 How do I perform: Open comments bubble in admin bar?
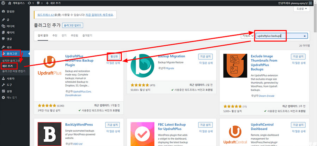coord(40,3)
